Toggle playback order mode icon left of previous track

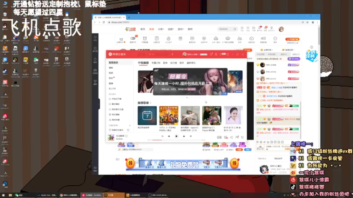point(162,136)
